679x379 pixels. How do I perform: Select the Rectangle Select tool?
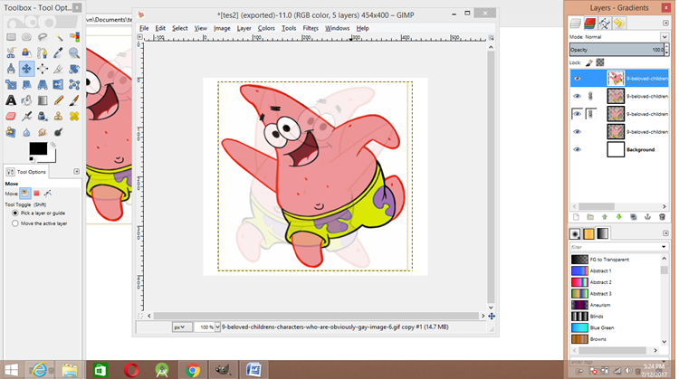pos(11,37)
